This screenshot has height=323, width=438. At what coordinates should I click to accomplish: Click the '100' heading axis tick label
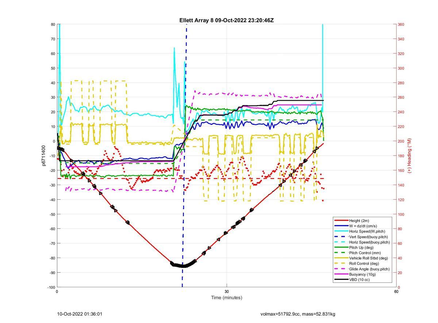click(401, 214)
